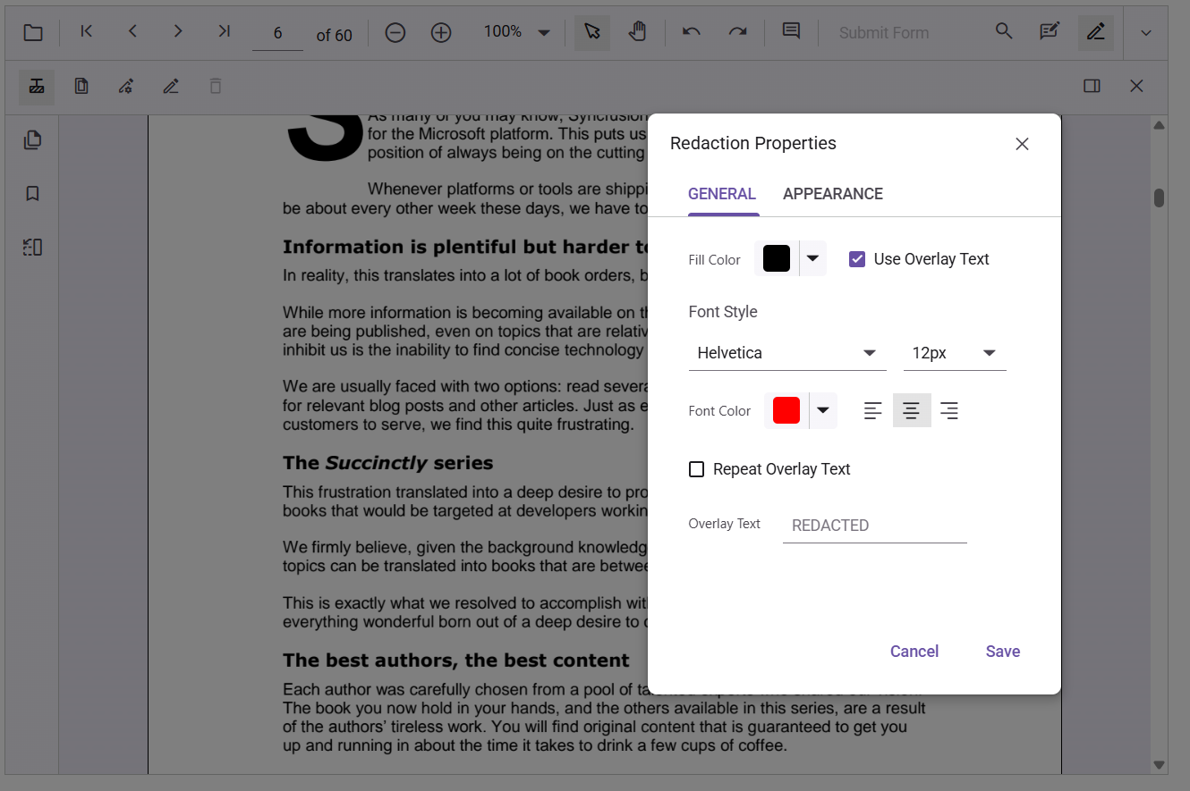
Task: Open the Search magnifier tool
Action: (x=1004, y=32)
